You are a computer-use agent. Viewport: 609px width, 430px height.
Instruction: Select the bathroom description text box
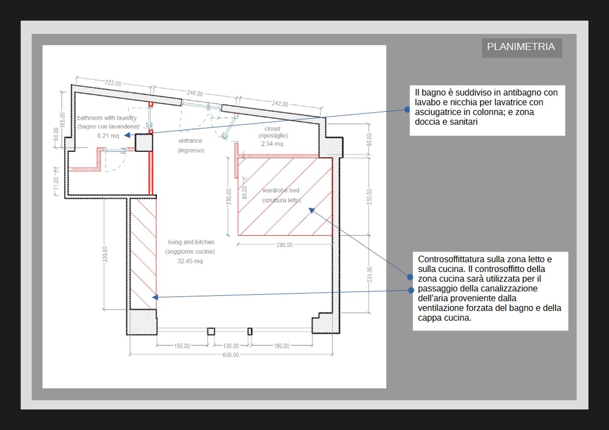487,110
